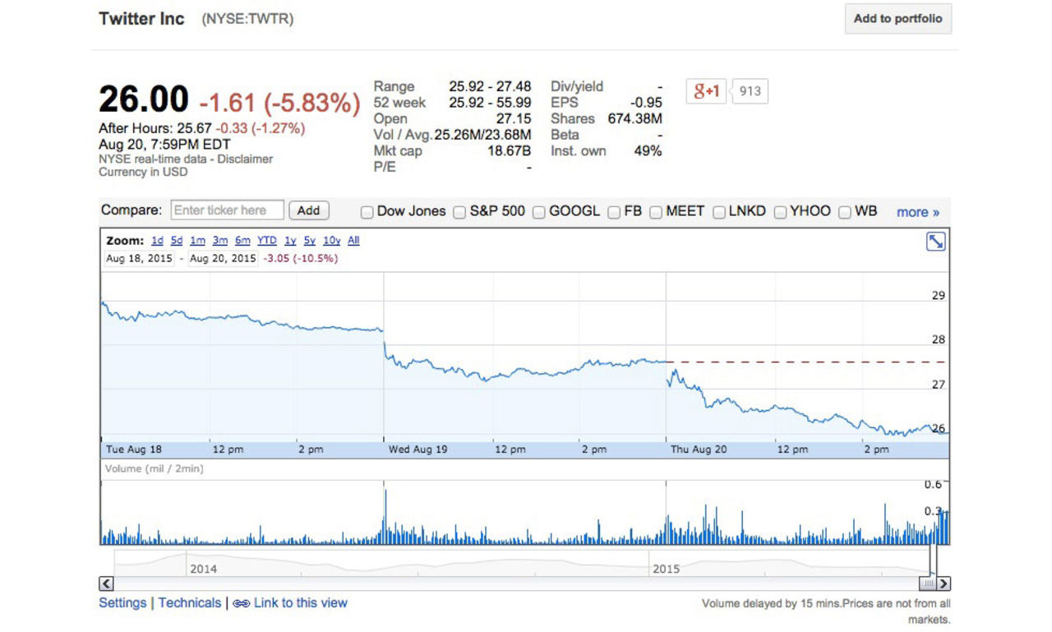
Task: Set chart zoom to 5d
Action: click(x=177, y=241)
